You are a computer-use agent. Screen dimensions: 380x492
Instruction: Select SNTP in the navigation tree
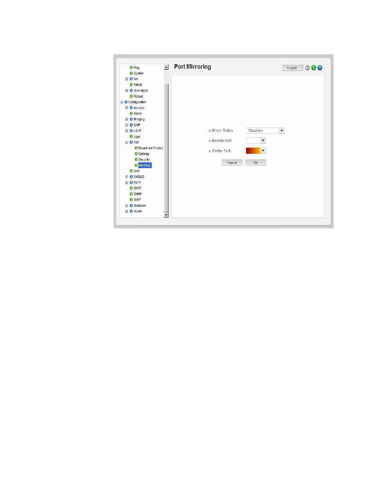137,200
